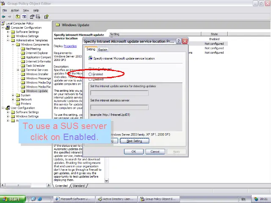This screenshot has height=203, width=271.
Task: Open the File menu
Action: coord(5,10)
